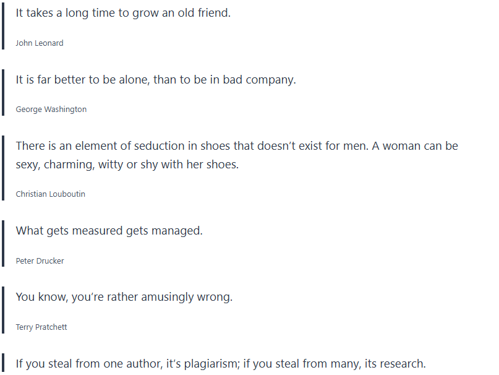The width and height of the screenshot is (499, 375).
Task: Click the vertical bar beside the plagiarism quote
Action: coord(3,363)
